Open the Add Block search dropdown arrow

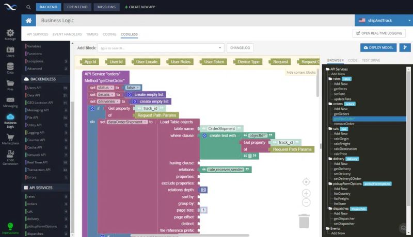click(x=220, y=48)
